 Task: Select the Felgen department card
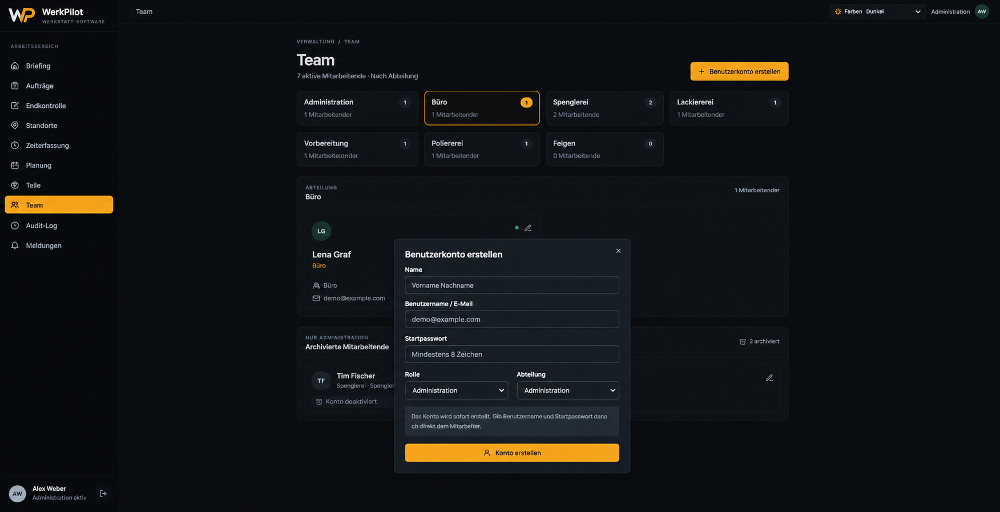click(x=604, y=149)
